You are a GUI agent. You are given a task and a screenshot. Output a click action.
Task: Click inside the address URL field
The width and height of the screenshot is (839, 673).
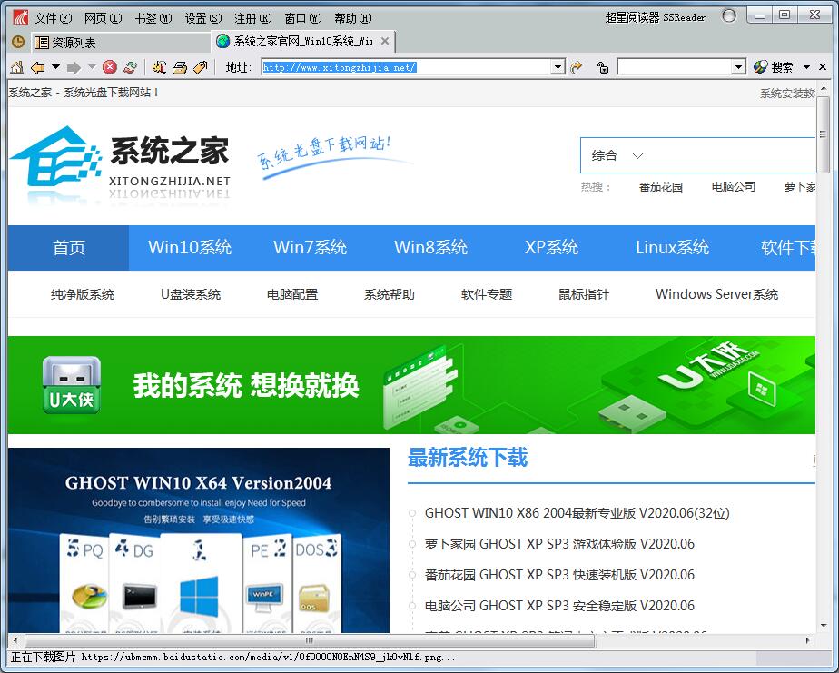coord(407,67)
